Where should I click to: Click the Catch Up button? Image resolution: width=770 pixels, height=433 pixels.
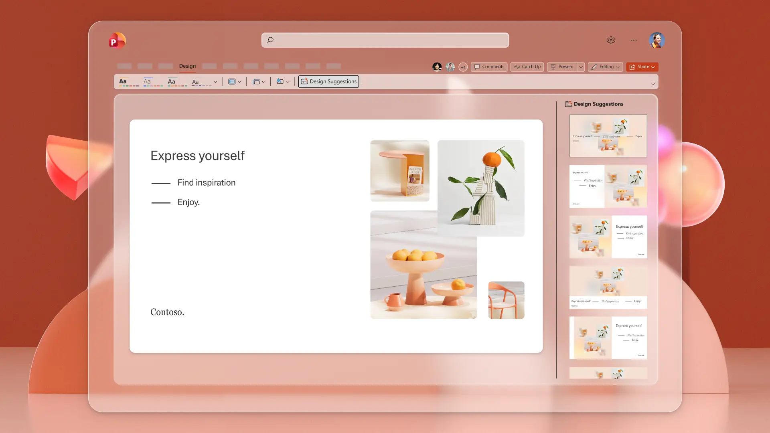pyautogui.click(x=527, y=67)
